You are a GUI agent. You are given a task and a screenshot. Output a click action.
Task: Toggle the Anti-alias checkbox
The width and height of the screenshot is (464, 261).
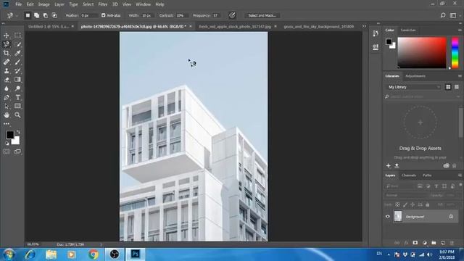point(103,15)
